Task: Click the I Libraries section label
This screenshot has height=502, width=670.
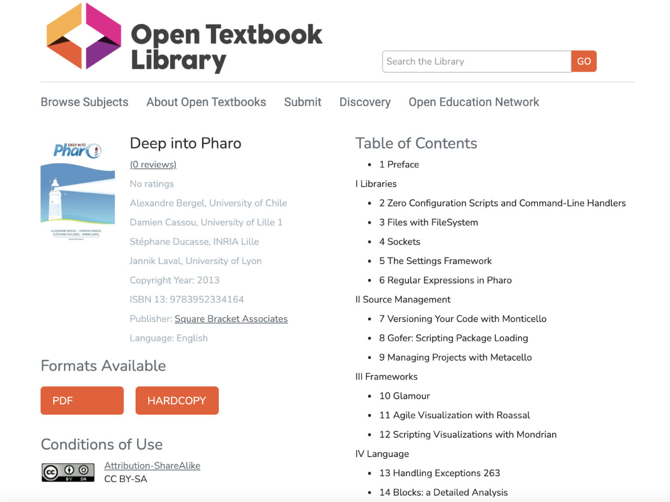Action: point(376,184)
